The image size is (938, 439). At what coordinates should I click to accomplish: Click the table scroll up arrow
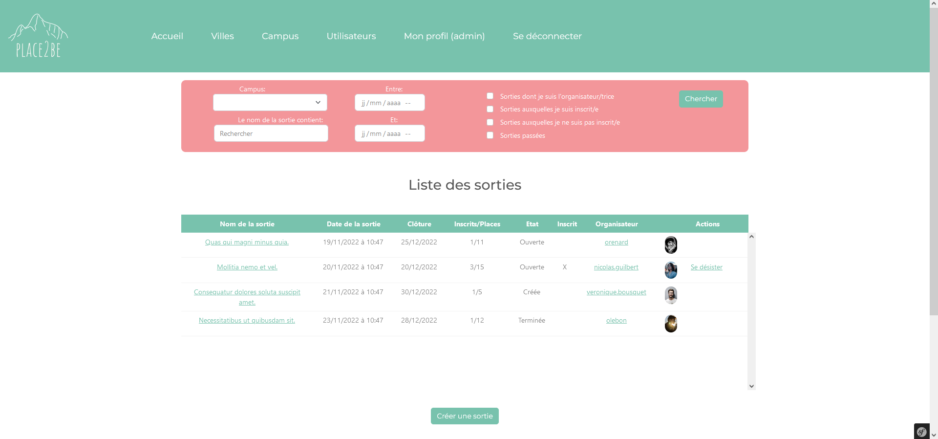point(751,237)
